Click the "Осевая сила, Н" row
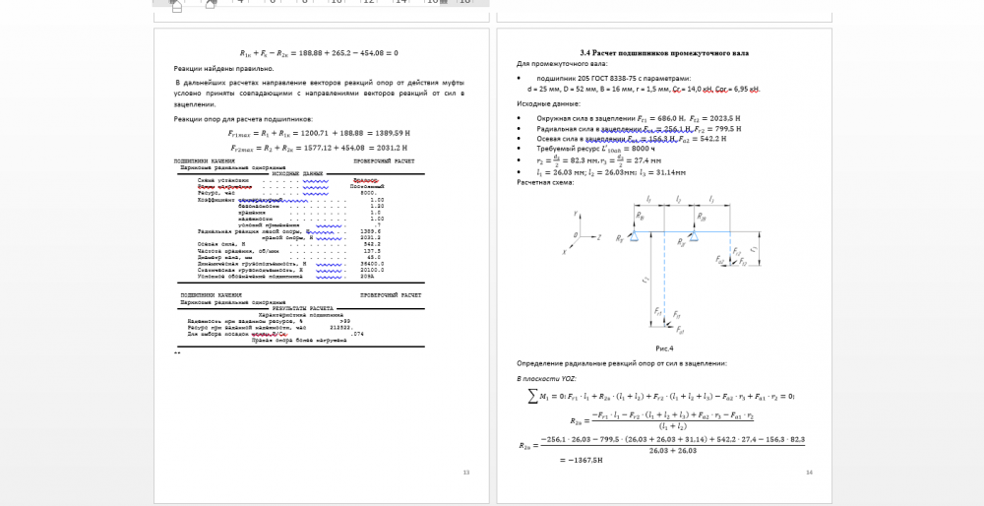 pos(290,243)
